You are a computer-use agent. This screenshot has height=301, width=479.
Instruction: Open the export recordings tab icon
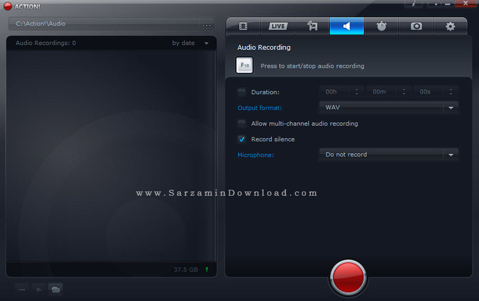[x=312, y=26]
